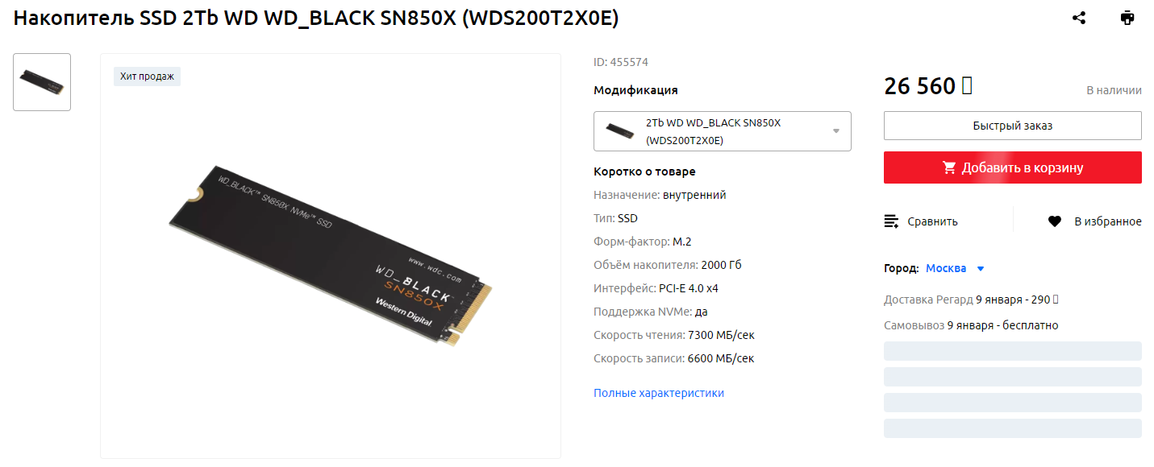Click the Быстрый заказ button
Viewport: 1154px width, 467px height.
(x=1013, y=126)
